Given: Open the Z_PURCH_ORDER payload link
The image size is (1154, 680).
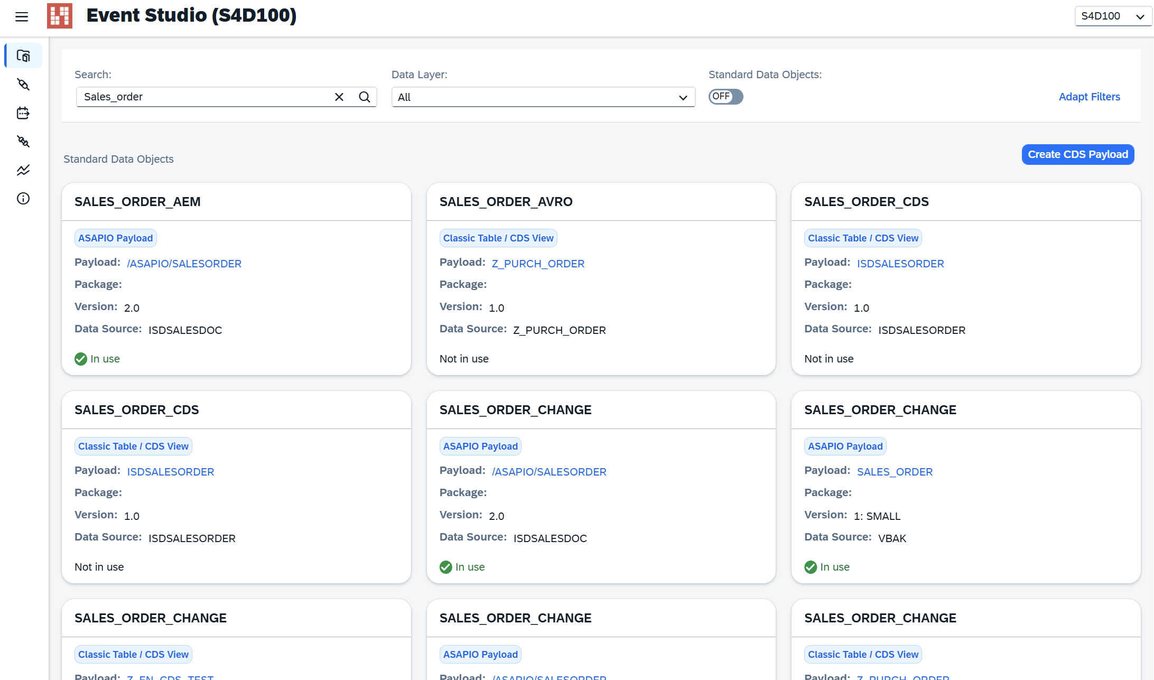Looking at the screenshot, I should coord(538,264).
